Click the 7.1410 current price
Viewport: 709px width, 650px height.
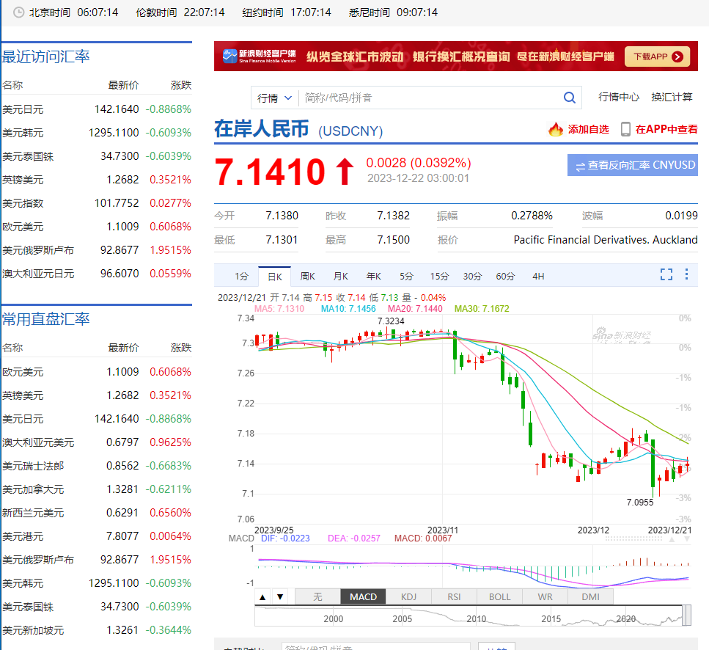[x=270, y=172]
